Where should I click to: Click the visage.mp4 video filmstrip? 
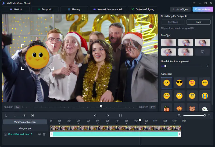tap(116, 128)
